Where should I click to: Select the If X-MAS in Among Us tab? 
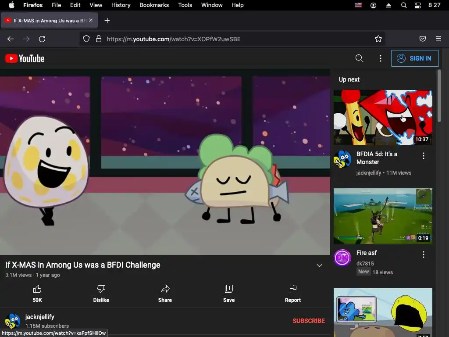coord(49,20)
